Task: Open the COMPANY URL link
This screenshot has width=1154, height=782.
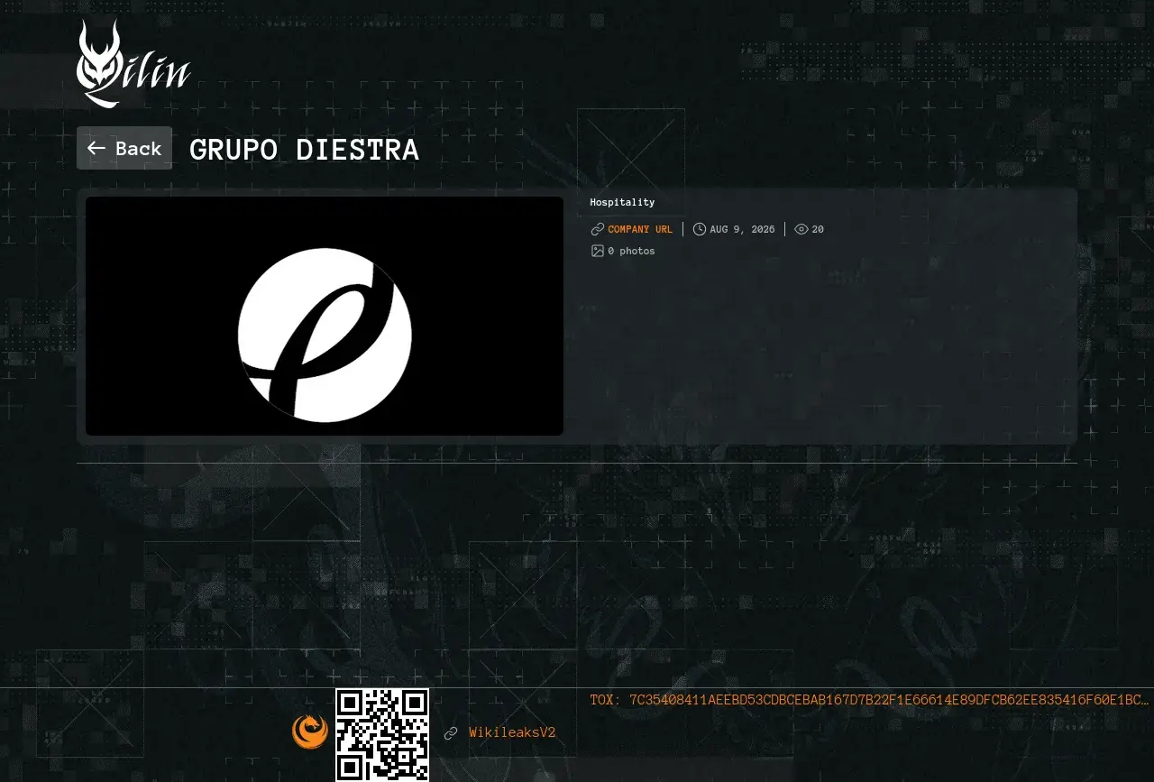Action: click(x=640, y=229)
